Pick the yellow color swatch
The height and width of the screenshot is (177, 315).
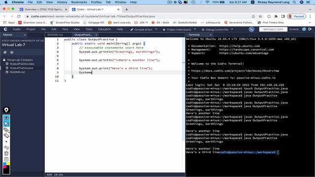pos(8,164)
